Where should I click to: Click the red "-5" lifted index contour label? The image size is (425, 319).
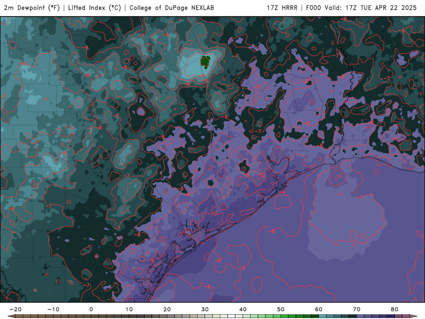pos(205,81)
